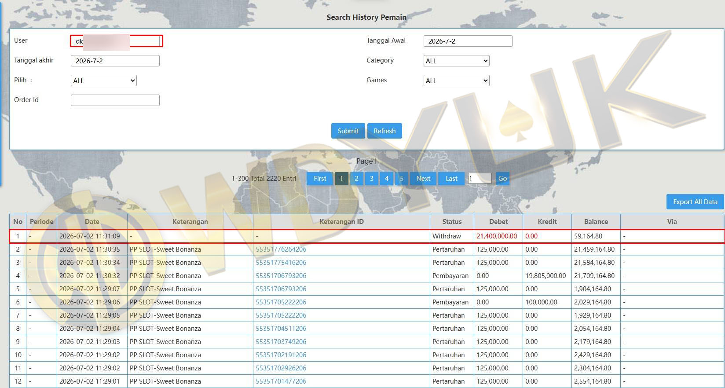Open order link 55351703749206
Viewport: 725px width, 388px height.
tap(281, 342)
